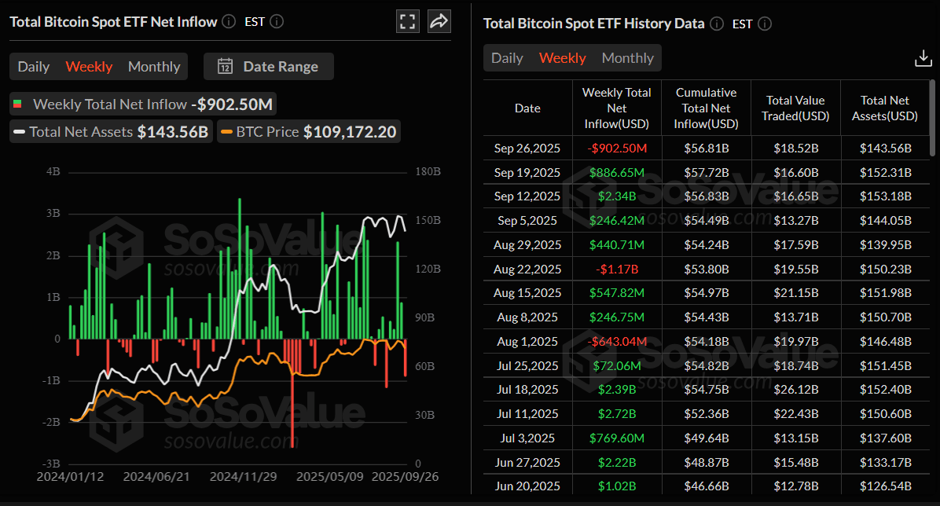This screenshot has width=940, height=506.
Task: Open the calendar icon inside Date Range button
Action: click(x=225, y=67)
